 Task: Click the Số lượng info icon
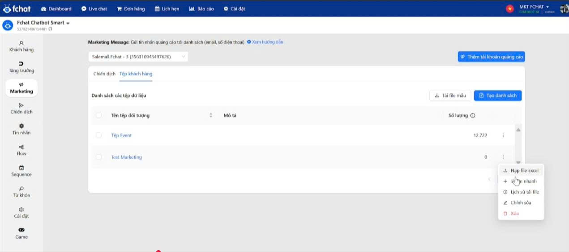(x=473, y=116)
